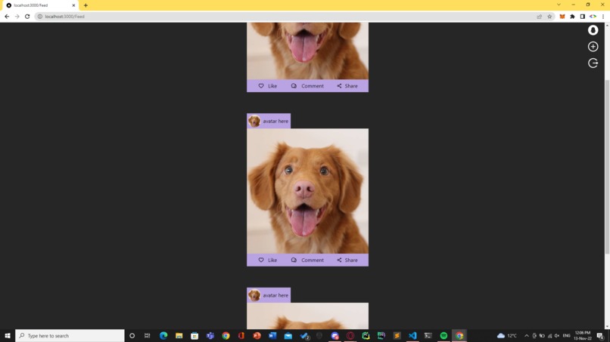This screenshot has width=610, height=342.
Task: Open File Explorer from the taskbar
Action: [179, 335]
